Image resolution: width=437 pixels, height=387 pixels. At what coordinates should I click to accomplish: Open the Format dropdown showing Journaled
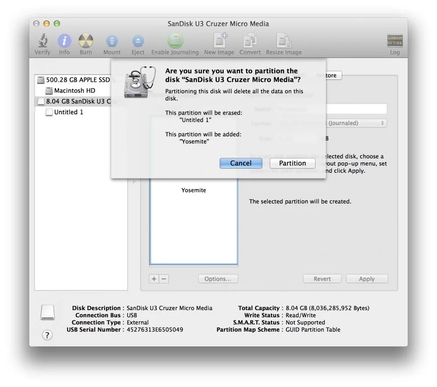(x=357, y=123)
